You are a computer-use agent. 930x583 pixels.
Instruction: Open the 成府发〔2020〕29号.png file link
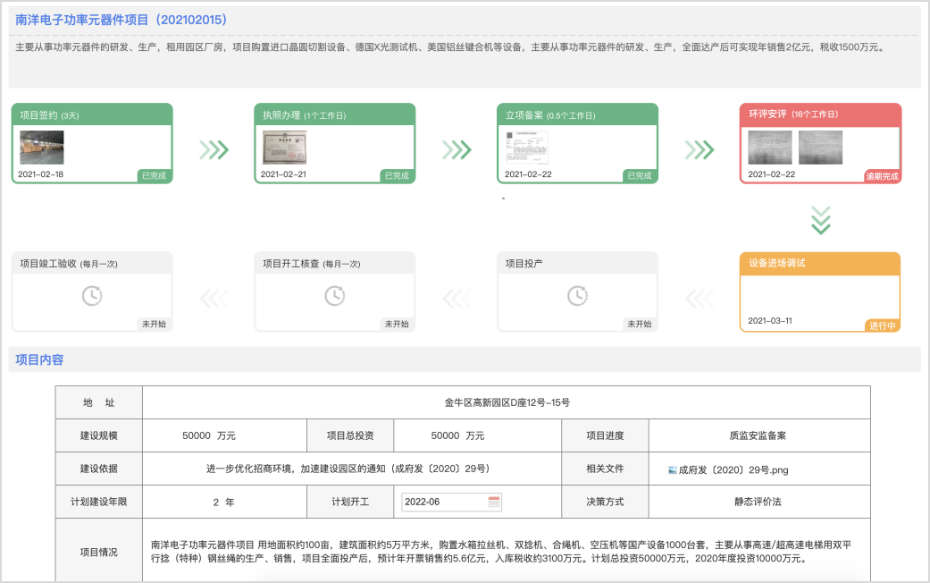click(724, 469)
